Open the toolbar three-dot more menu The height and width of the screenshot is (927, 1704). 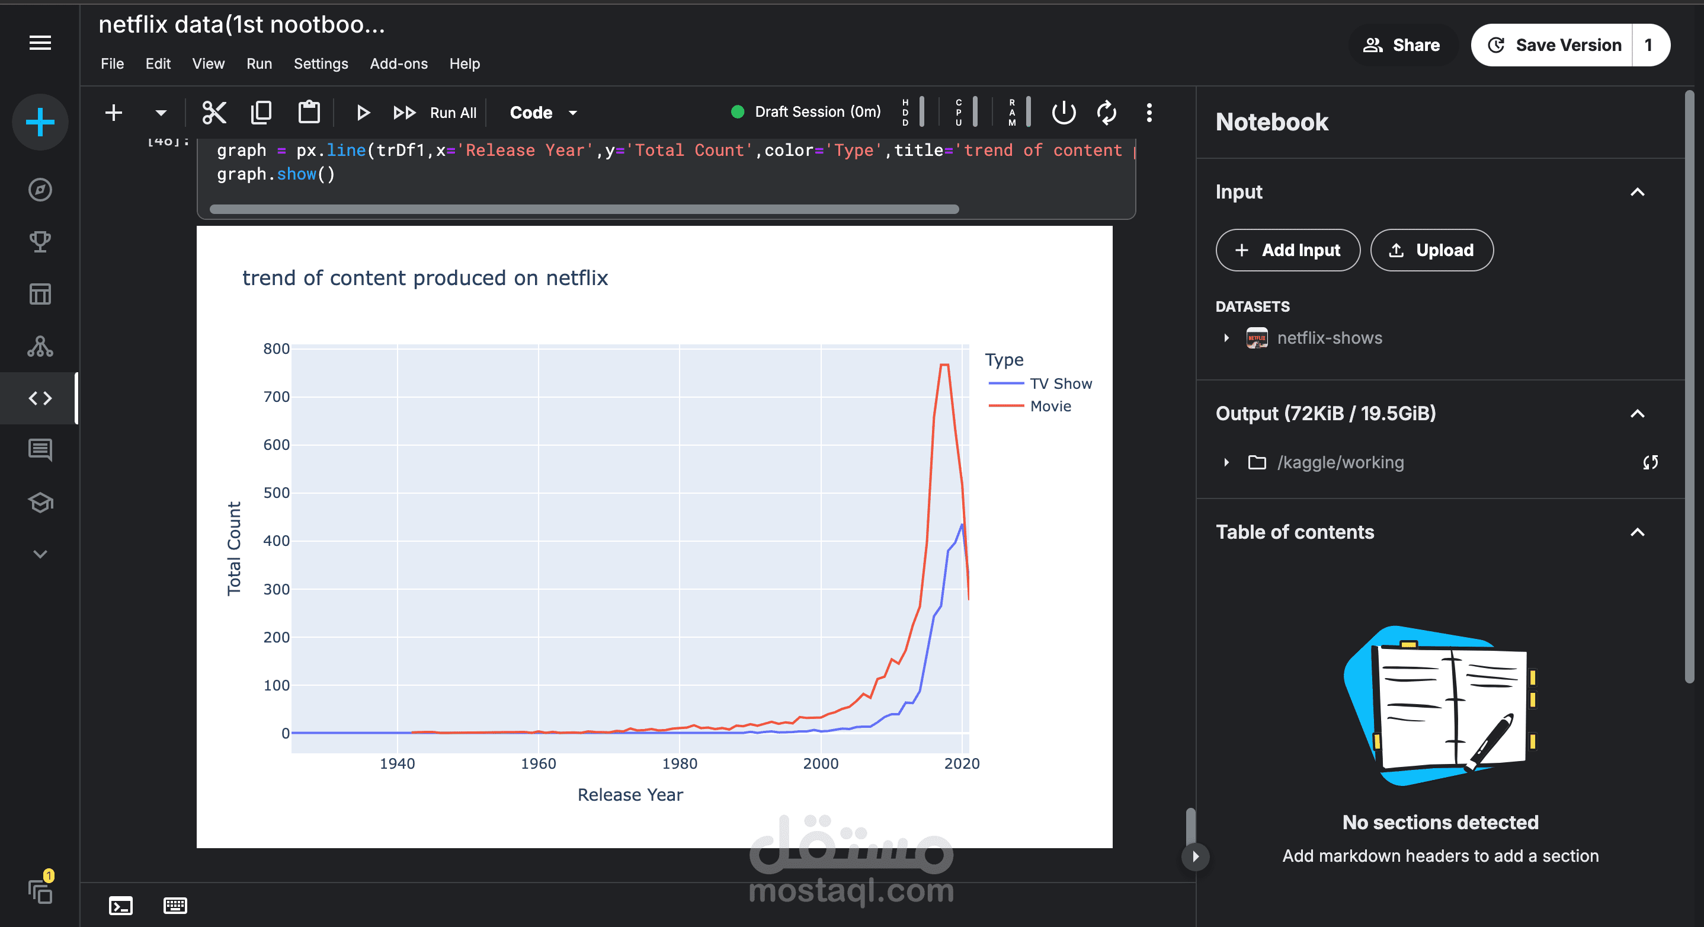click(1149, 113)
